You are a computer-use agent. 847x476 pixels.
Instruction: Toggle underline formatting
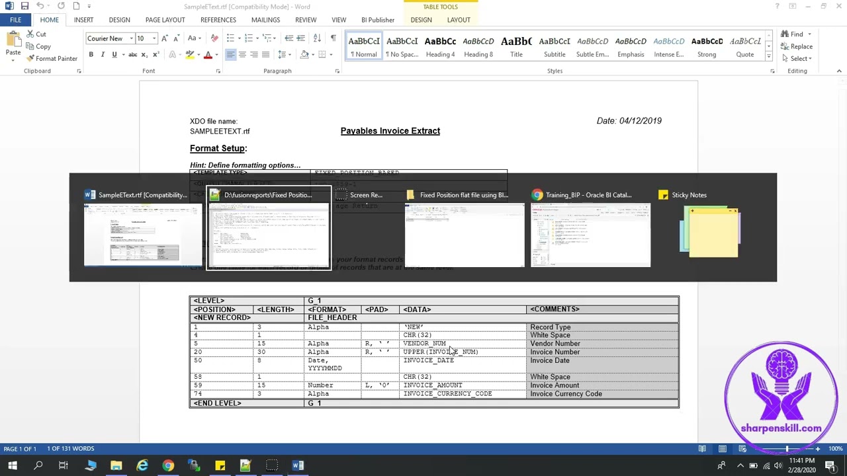pyautogui.click(x=114, y=54)
